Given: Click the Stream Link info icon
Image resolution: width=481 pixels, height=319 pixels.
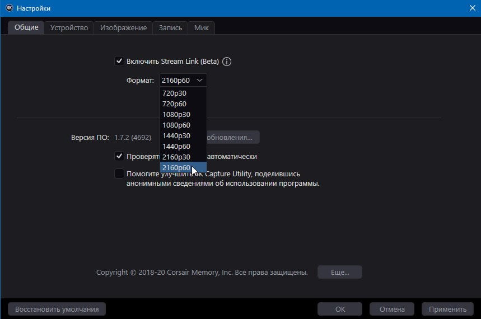Looking at the screenshot, I should (227, 62).
